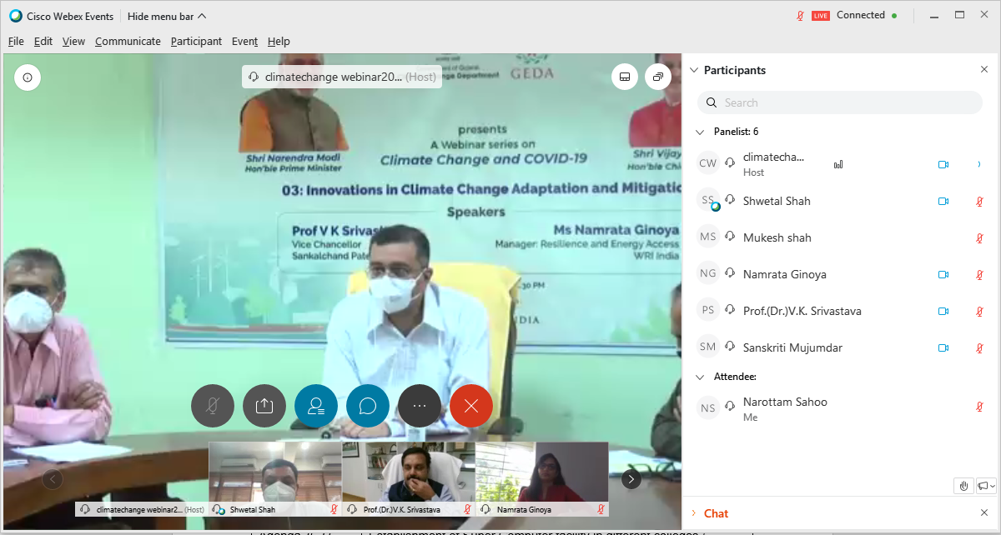Click Hide menu bar toggle
Screen dimensions: 1001x535
tap(169, 16)
